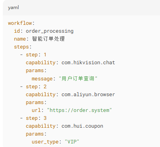The height and width of the screenshot is (147, 160).
Task: Click the name value 智能订单处理
Action: 48,39
